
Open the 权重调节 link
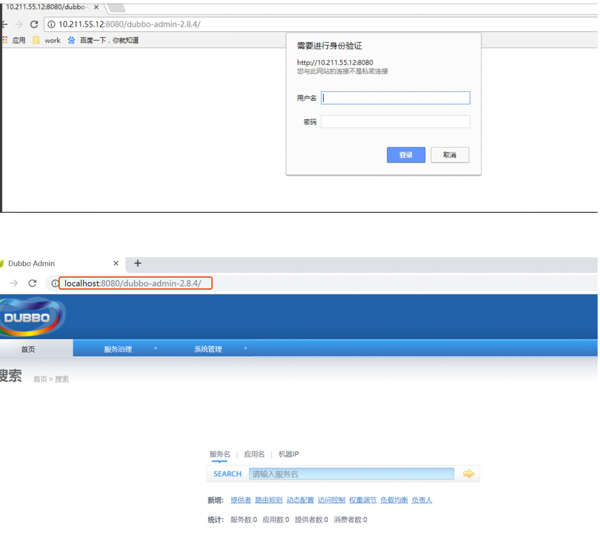363,500
